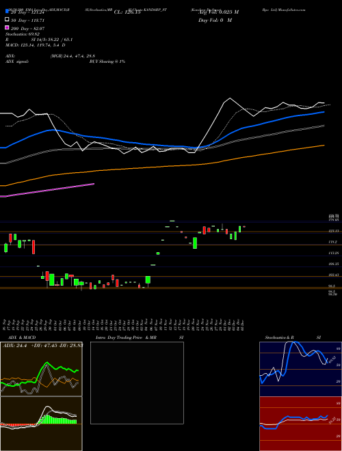Open the MACD histogram chart panel
Screen dimensions: 342x451
(41, 424)
